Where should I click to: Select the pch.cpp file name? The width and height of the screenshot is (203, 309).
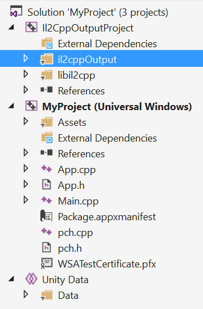75,233
